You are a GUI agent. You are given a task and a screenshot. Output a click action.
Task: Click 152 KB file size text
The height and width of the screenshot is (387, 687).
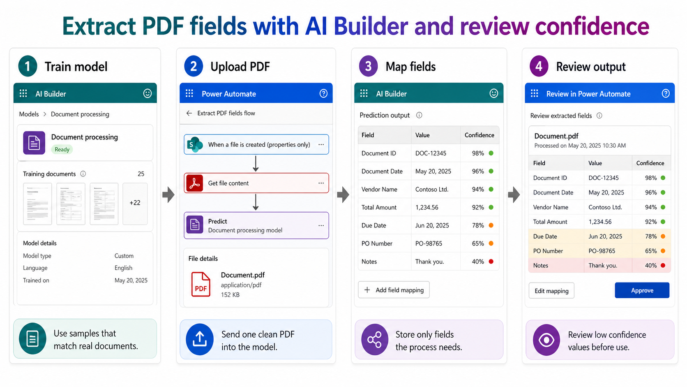[230, 295]
